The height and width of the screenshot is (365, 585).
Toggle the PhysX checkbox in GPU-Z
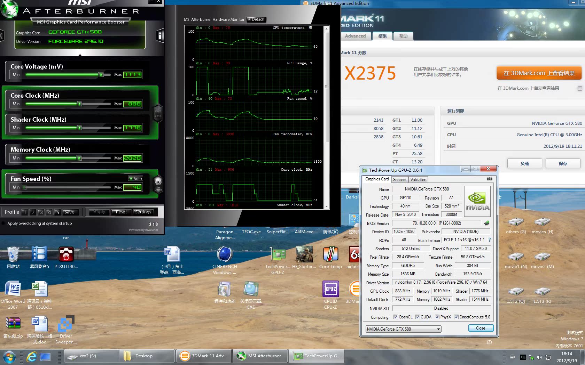pyautogui.click(x=437, y=317)
